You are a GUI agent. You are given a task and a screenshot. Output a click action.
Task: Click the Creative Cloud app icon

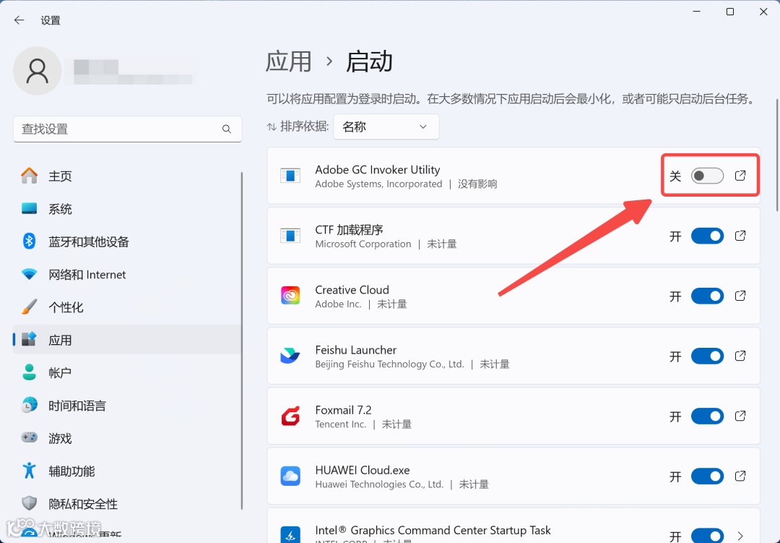tap(290, 296)
